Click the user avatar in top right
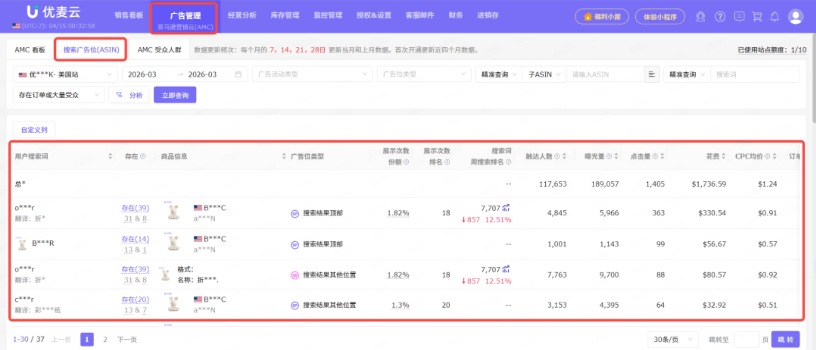The image size is (816, 350). tap(796, 16)
